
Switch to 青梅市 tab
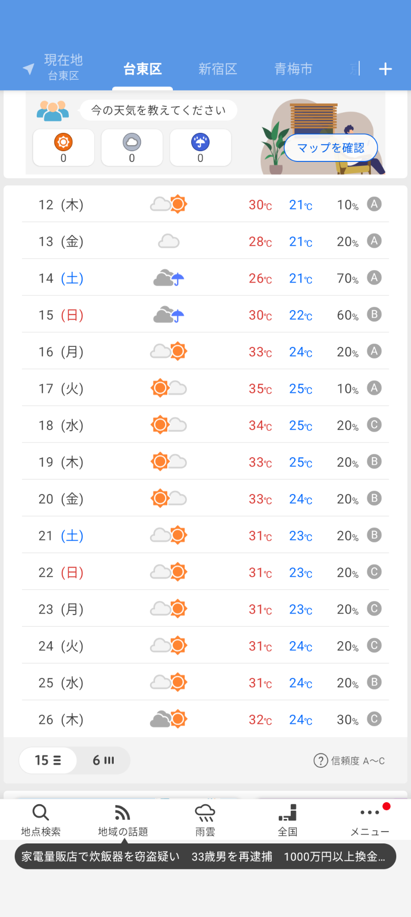point(293,69)
